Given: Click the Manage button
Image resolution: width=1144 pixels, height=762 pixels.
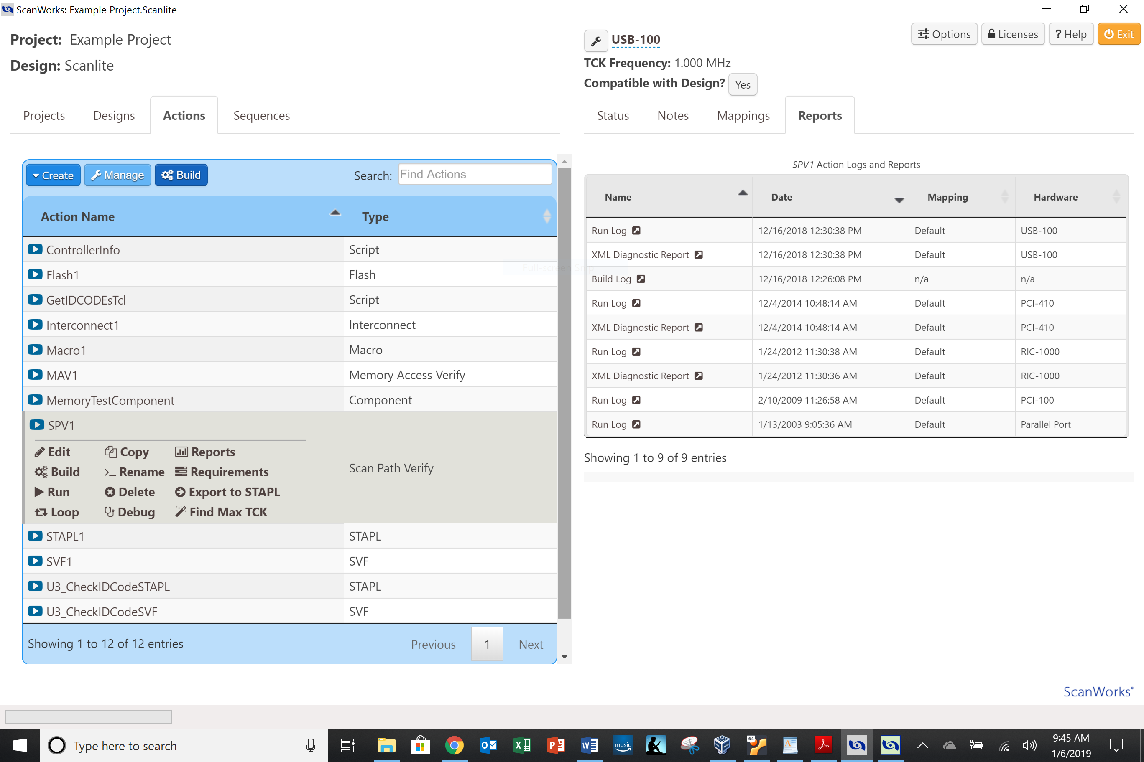Looking at the screenshot, I should [118, 175].
